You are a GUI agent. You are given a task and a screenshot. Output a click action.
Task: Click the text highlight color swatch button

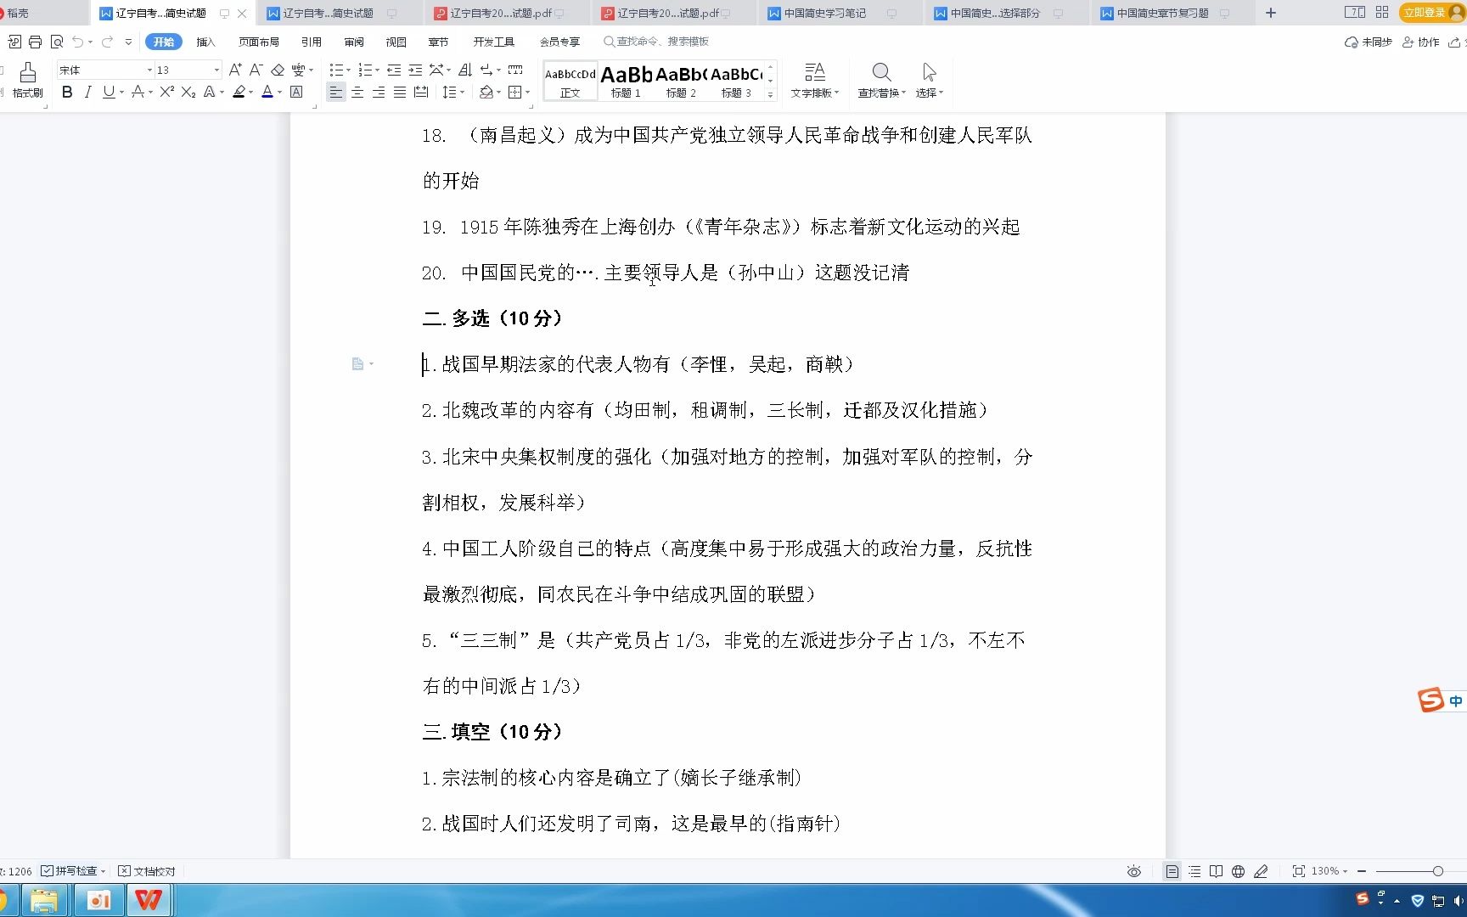pyautogui.click(x=239, y=92)
